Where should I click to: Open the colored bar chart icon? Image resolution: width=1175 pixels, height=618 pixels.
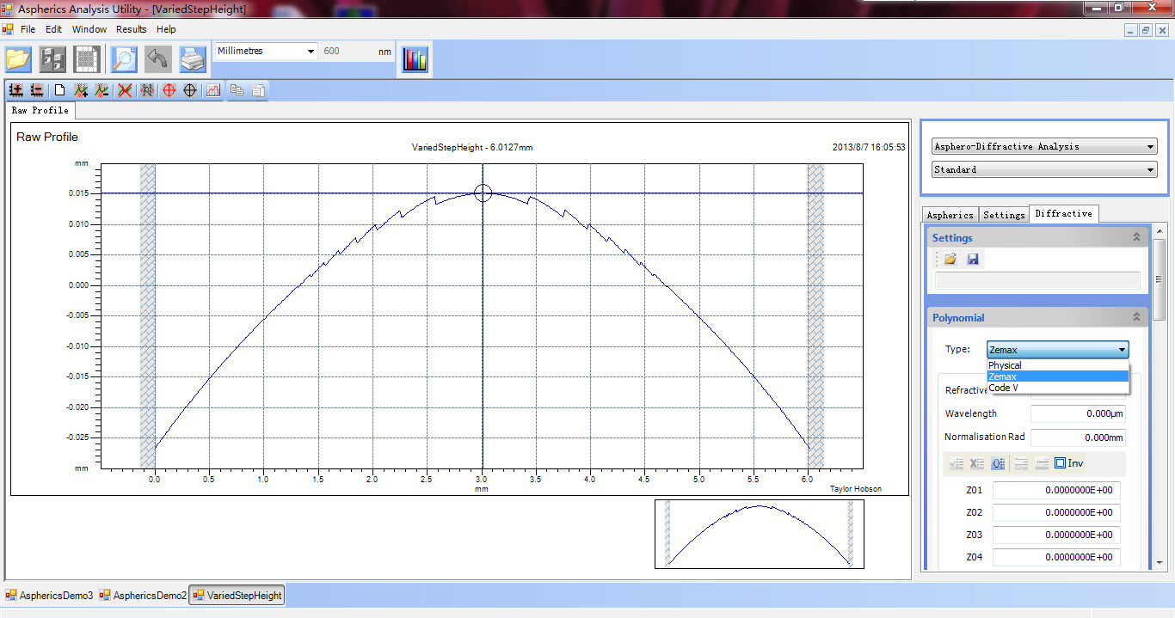pyautogui.click(x=415, y=59)
